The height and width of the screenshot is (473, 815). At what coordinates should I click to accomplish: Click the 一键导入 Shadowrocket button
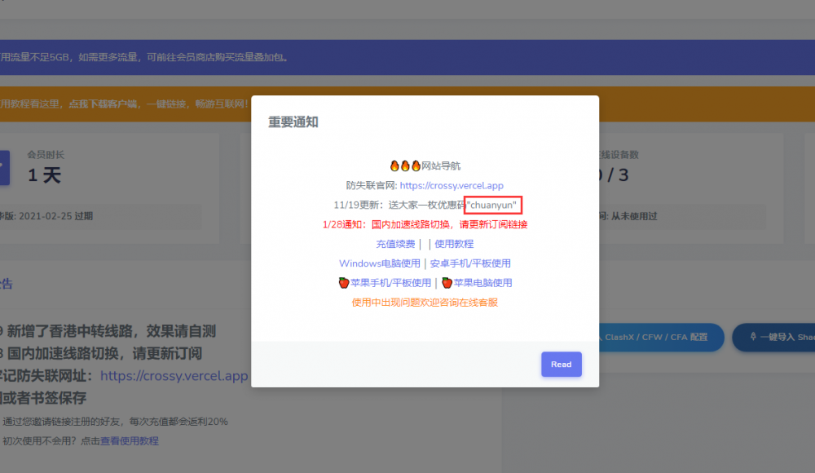coord(778,337)
